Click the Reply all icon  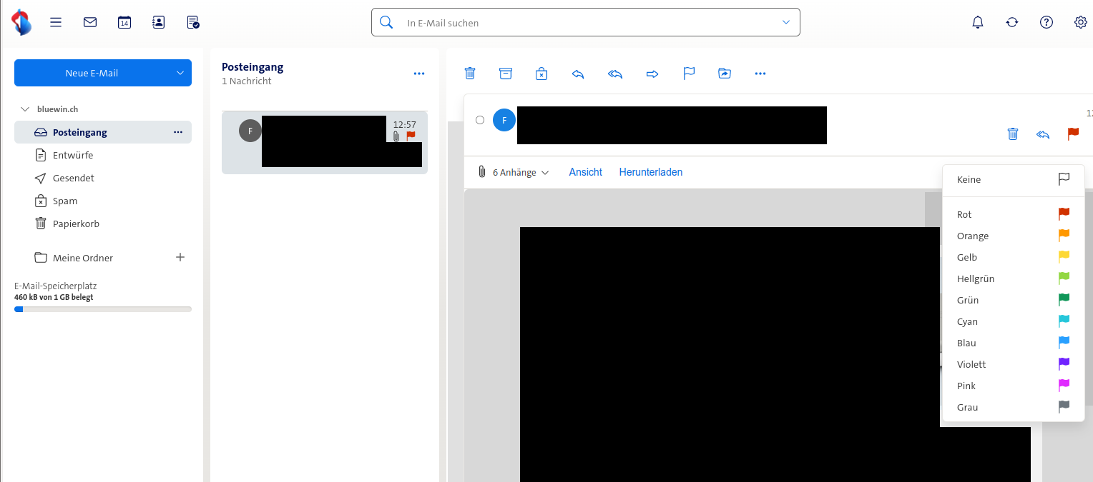(x=614, y=73)
